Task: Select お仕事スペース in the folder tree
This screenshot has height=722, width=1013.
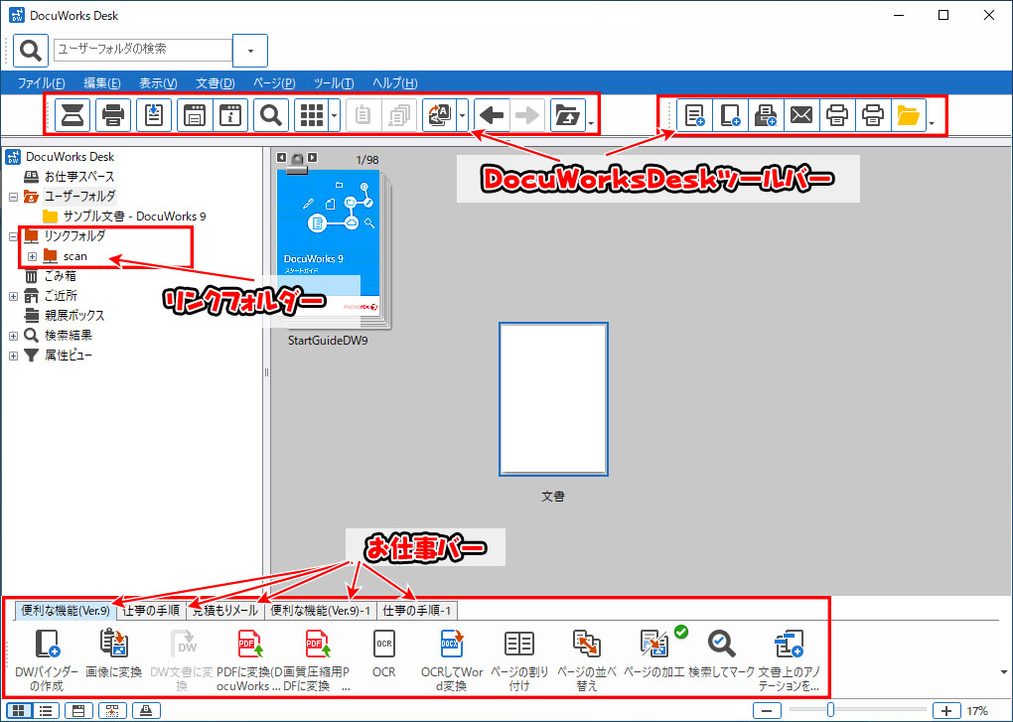Action: pos(78,177)
